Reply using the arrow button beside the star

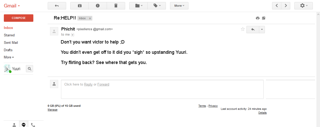[253, 29]
